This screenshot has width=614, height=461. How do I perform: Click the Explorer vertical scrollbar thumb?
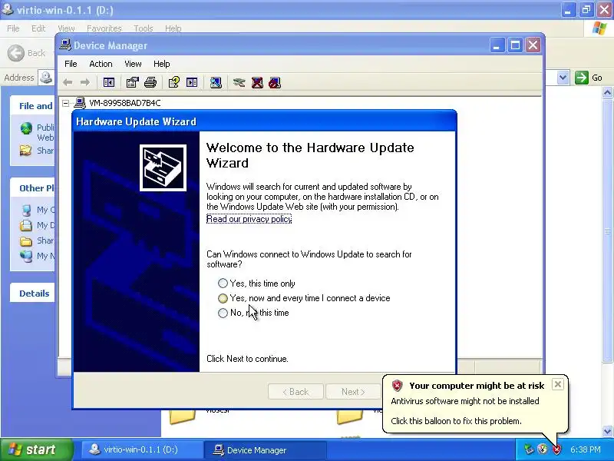[x=607, y=231]
